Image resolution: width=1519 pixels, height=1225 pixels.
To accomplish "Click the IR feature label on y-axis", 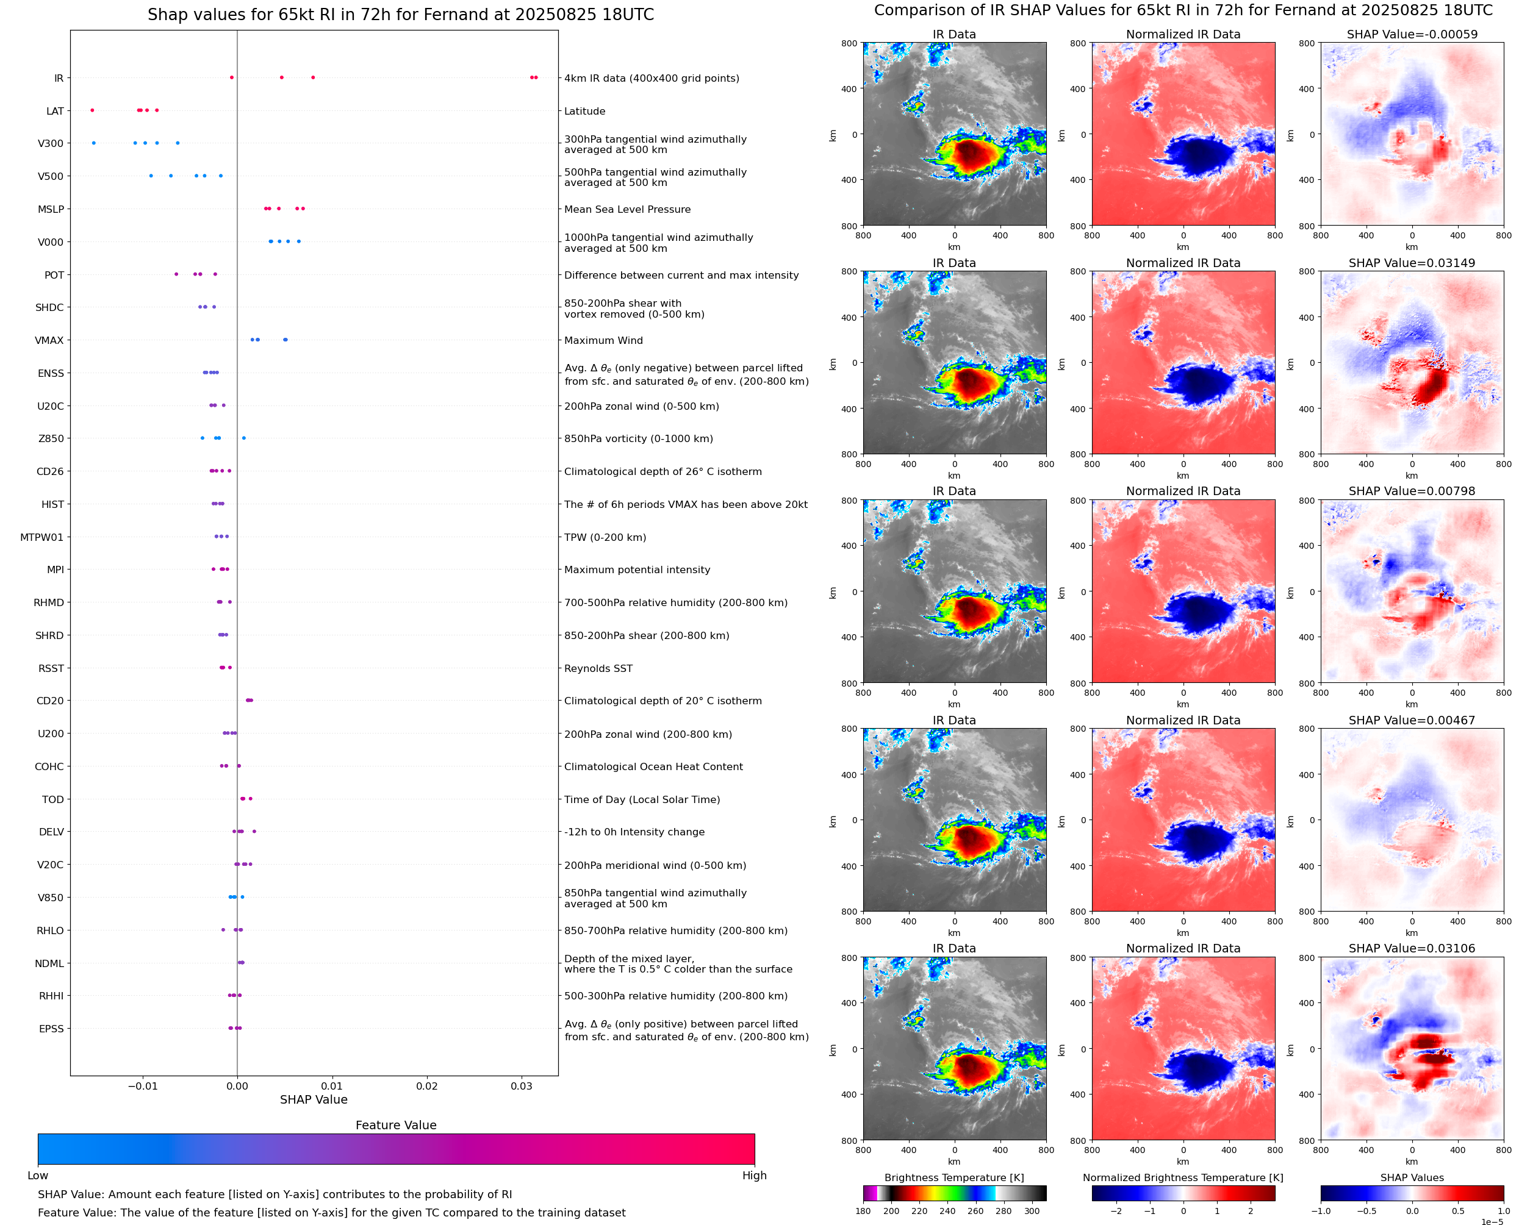I will click(59, 78).
